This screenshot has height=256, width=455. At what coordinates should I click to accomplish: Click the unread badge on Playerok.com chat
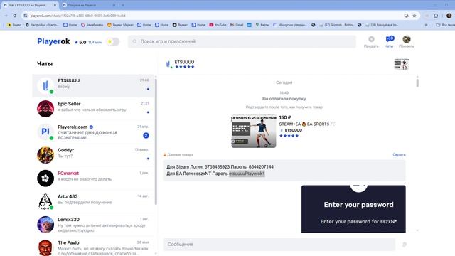click(x=146, y=135)
